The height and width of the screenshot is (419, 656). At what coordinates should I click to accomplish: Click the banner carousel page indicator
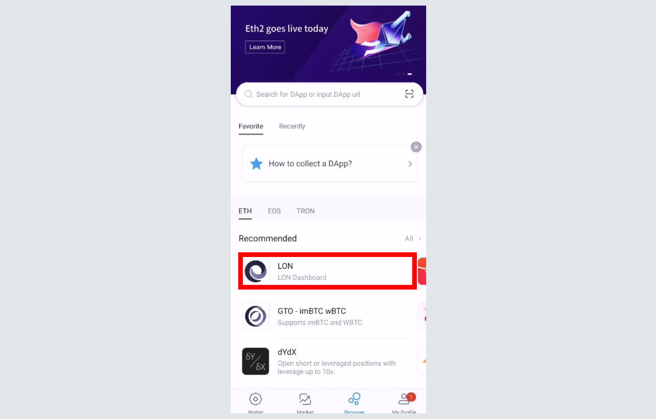pos(404,74)
